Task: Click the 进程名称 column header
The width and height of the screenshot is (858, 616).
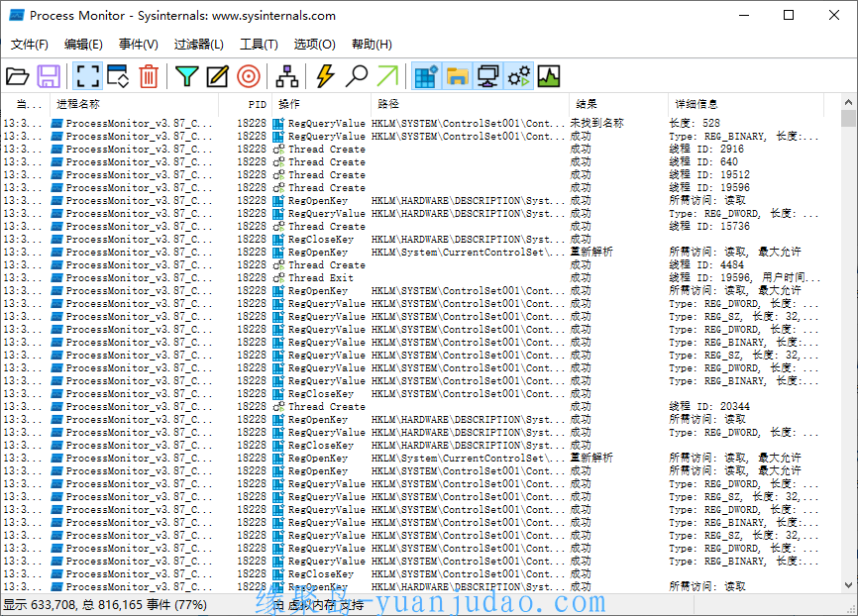Action: [135, 104]
